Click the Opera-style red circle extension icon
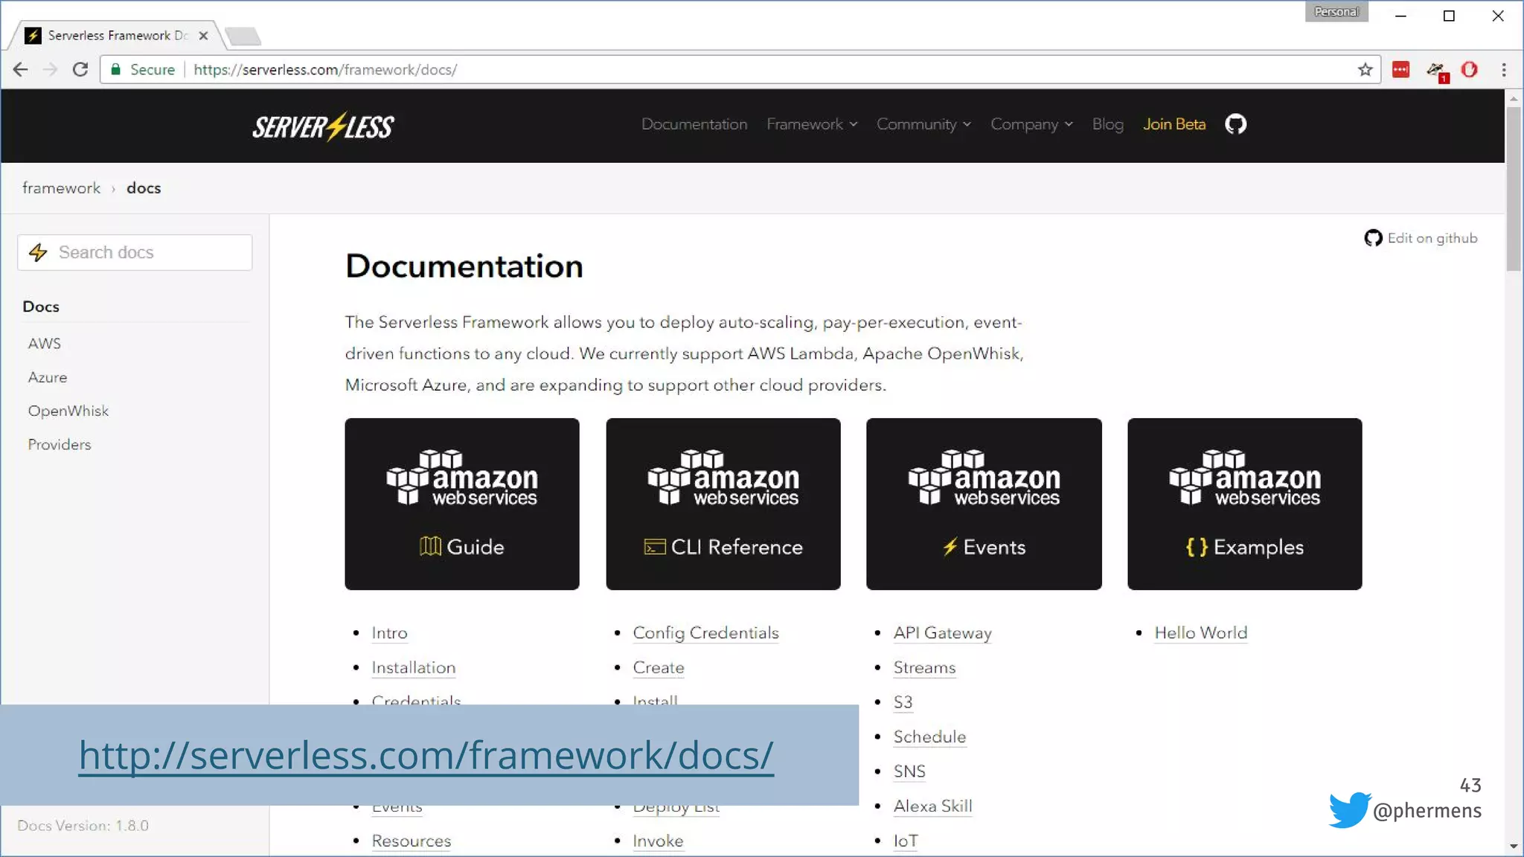The width and height of the screenshot is (1524, 857). 1470,70
